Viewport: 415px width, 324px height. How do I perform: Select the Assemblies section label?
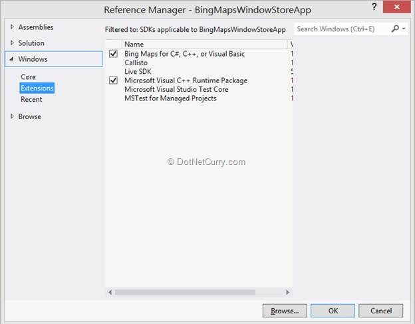[36, 27]
